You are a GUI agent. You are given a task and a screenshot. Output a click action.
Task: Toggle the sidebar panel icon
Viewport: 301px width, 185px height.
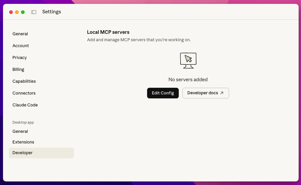pos(34,12)
